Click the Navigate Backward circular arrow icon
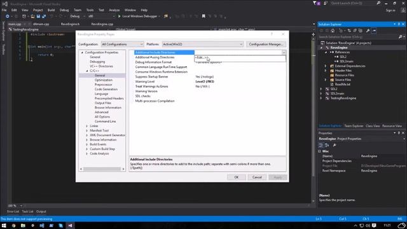The image size is (407, 229). tap(7, 17)
